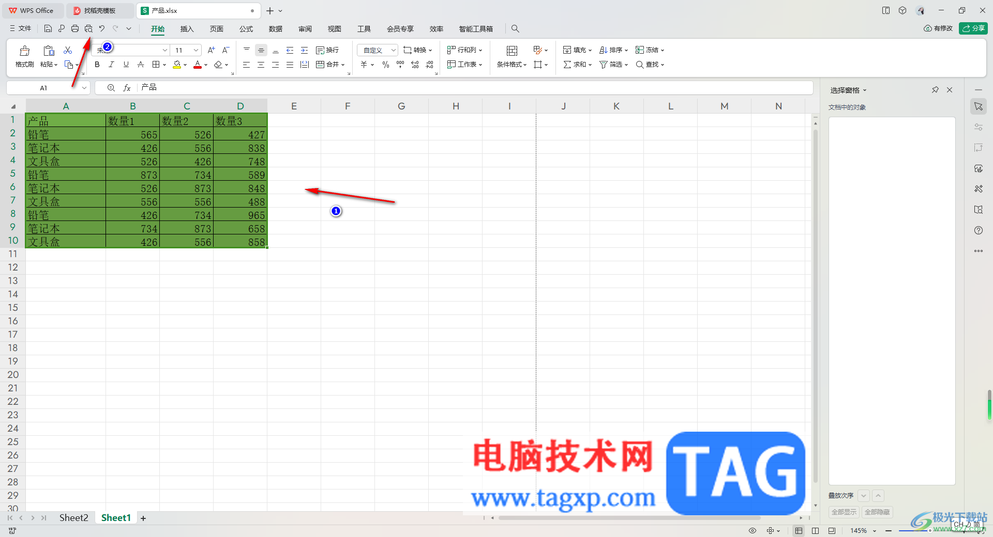Toggle horizontal center alignment

pyautogui.click(x=261, y=65)
